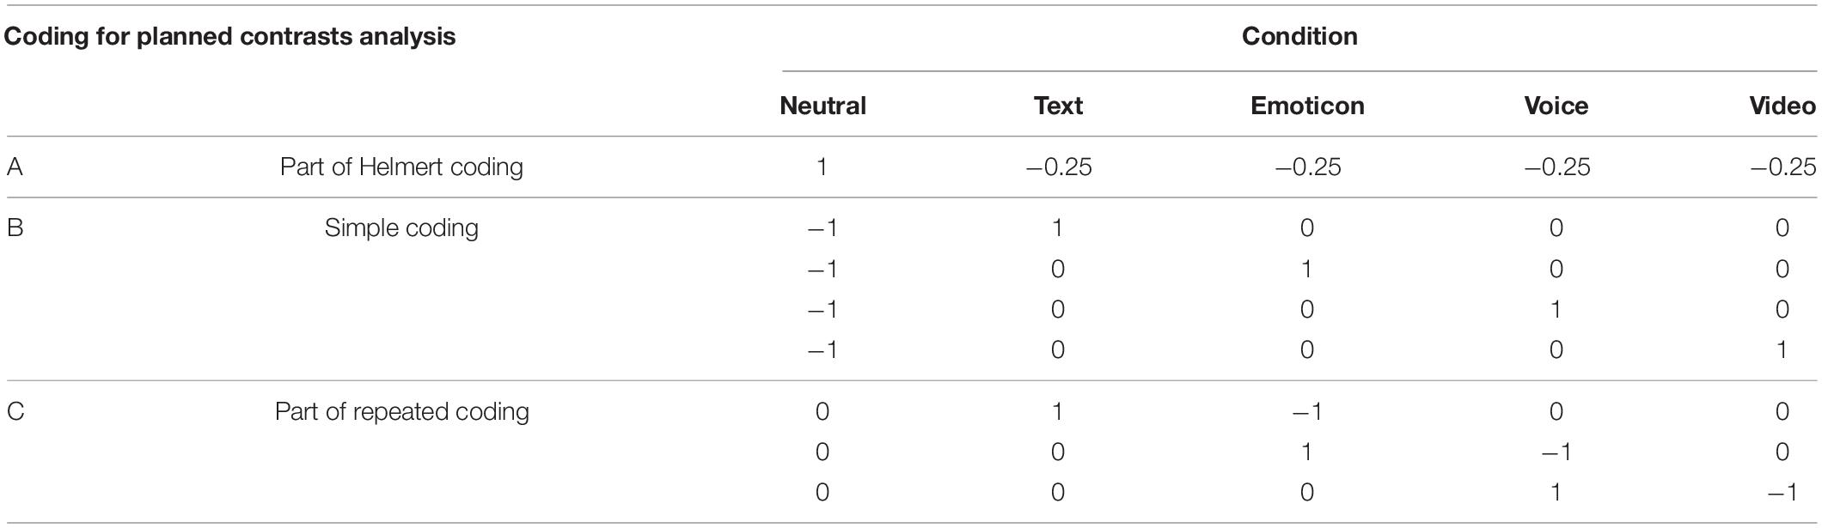Image resolution: width=1822 pixels, height=528 pixels.
Task: Select the Voice column header
Action: pos(1556,106)
